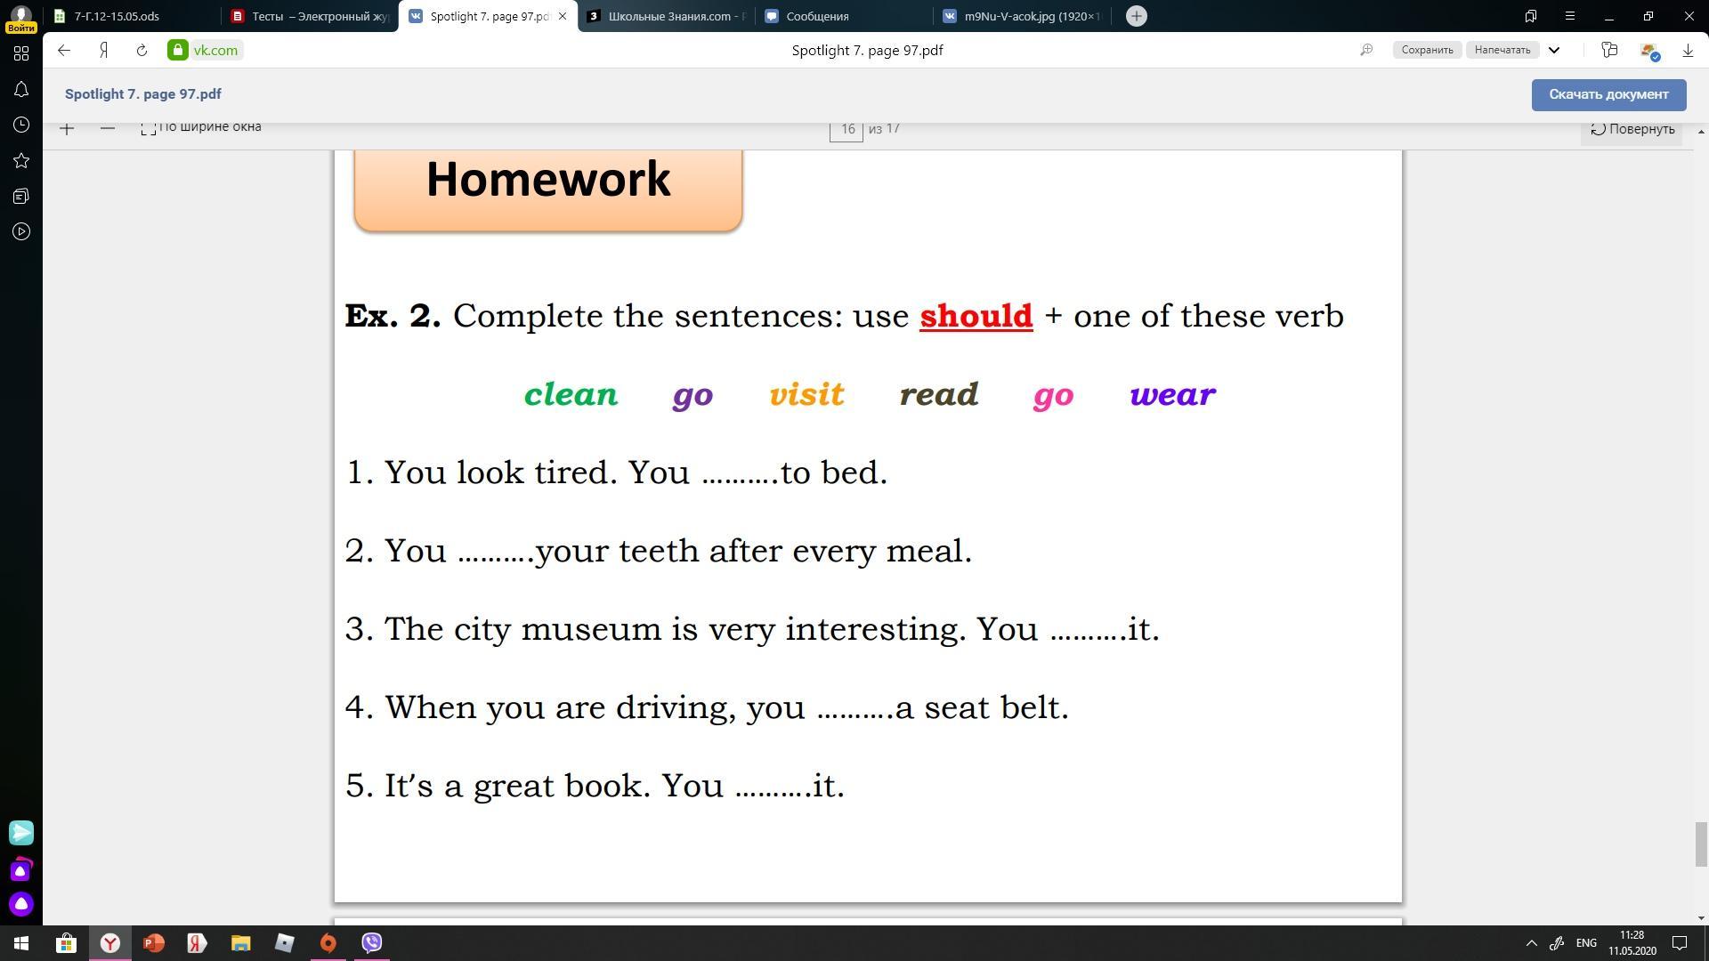
Task: Open history clock icon in sidebar
Action: coord(21,125)
